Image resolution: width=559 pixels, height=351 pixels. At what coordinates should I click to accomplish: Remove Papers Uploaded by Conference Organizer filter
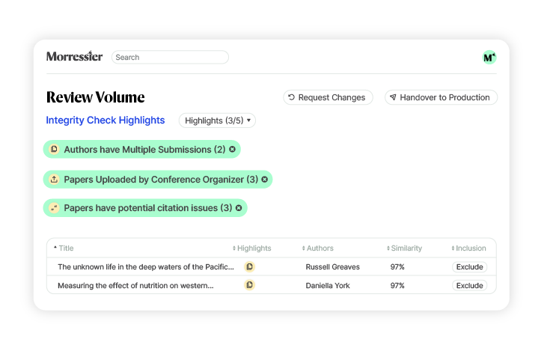[264, 180]
